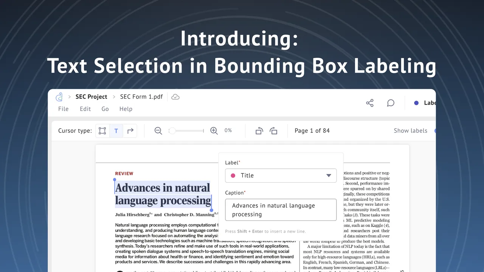Image resolution: width=484 pixels, height=272 pixels.
Task: Rotate the page counterclockwise
Action: 259,131
